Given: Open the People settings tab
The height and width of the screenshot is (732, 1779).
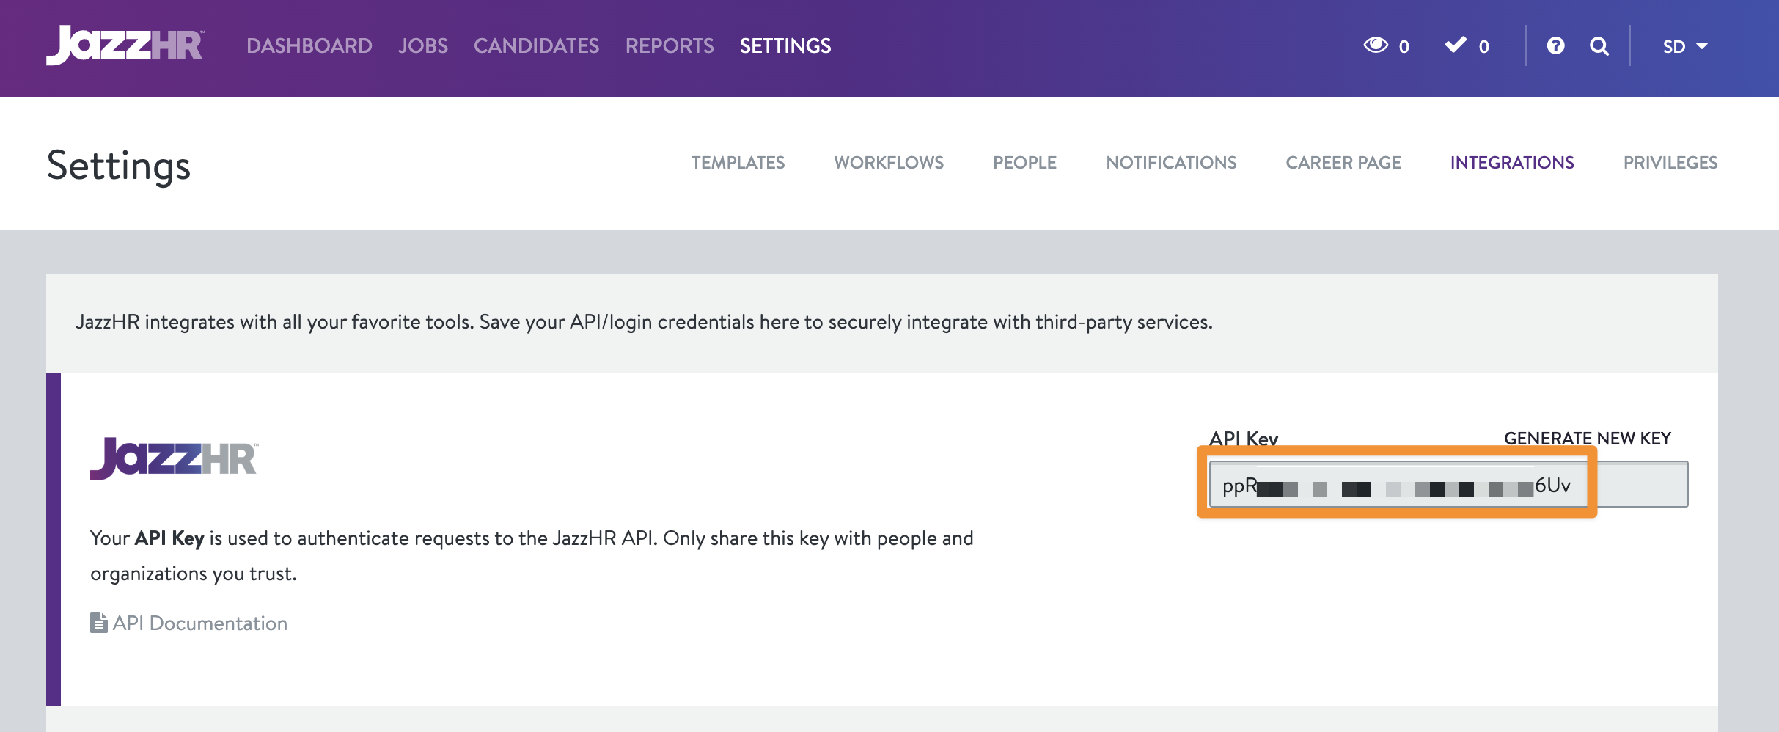Looking at the screenshot, I should pos(1024,162).
